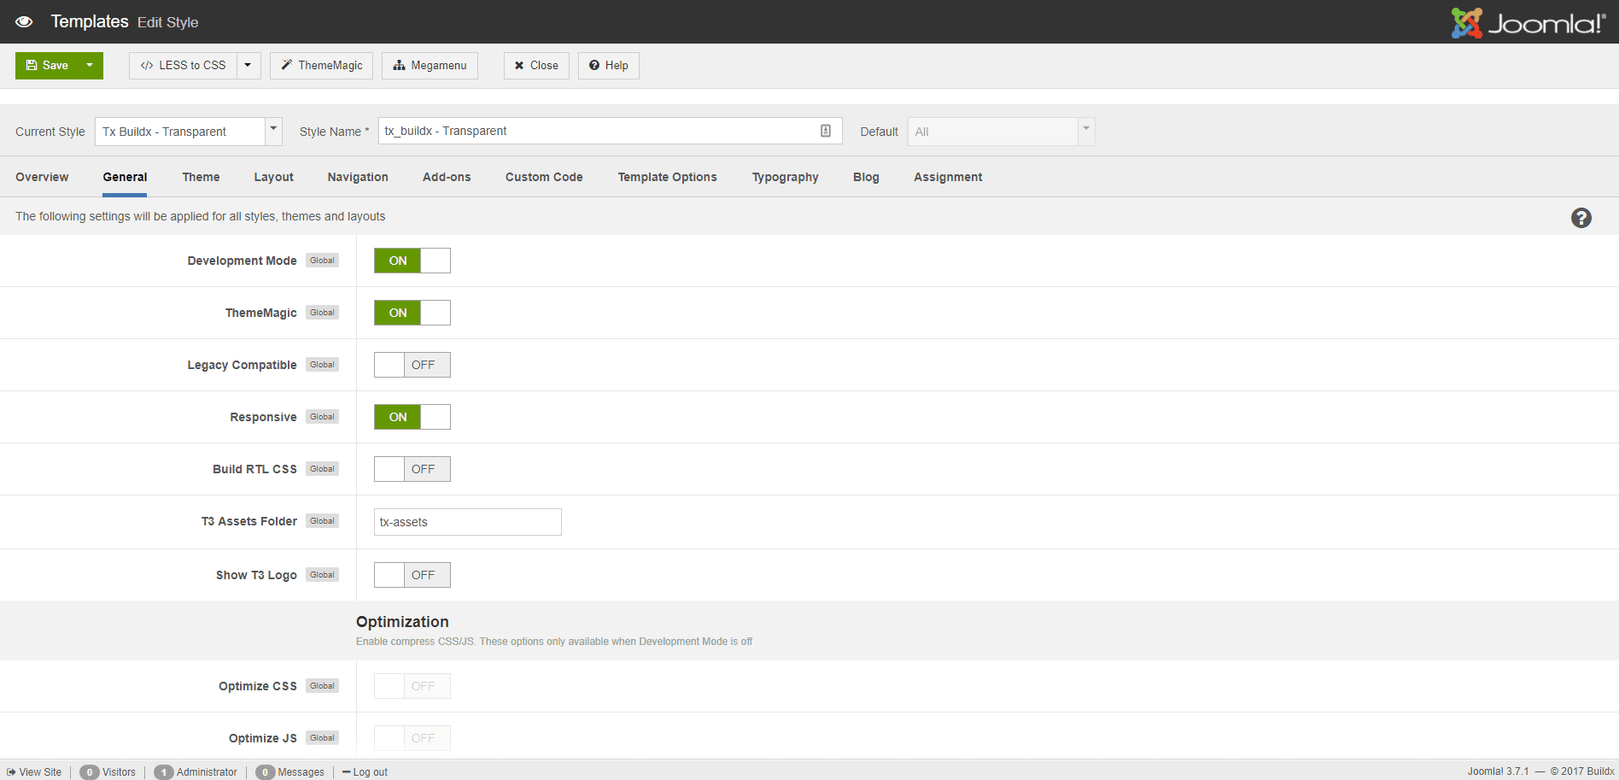This screenshot has height=780, width=1619.
Task: Click the Log out link in the footer
Action: pos(370,771)
